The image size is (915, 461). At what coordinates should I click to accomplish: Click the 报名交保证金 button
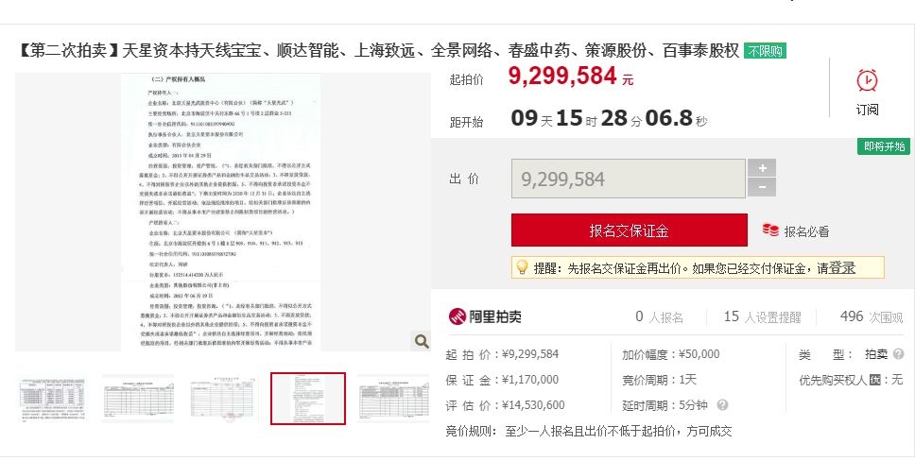tap(630, 230)
